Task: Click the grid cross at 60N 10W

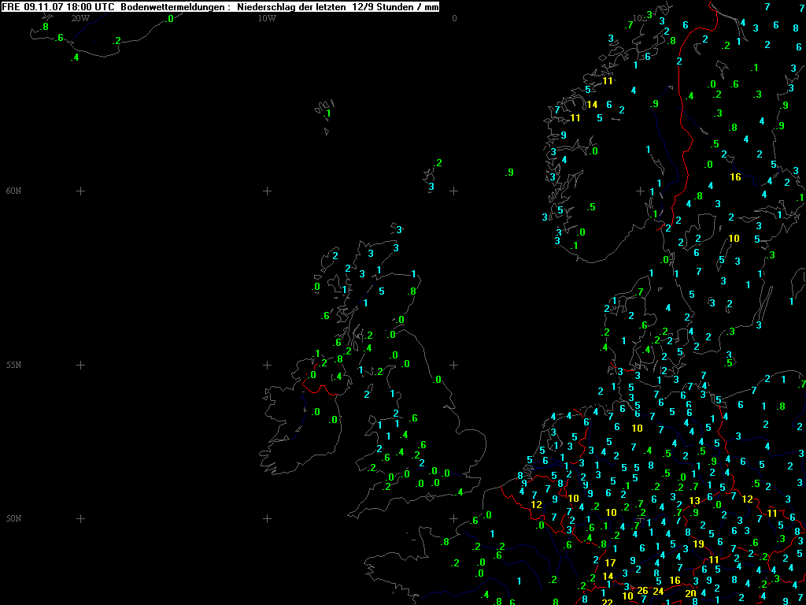Action: point(267,191)
